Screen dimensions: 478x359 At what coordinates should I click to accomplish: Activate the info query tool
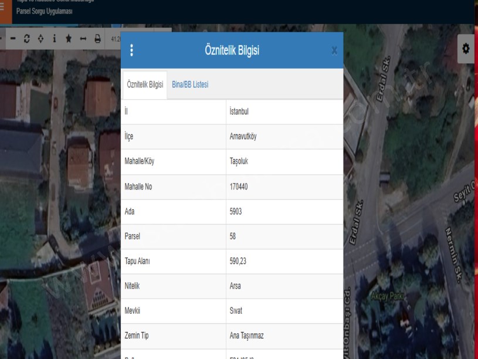55,39
